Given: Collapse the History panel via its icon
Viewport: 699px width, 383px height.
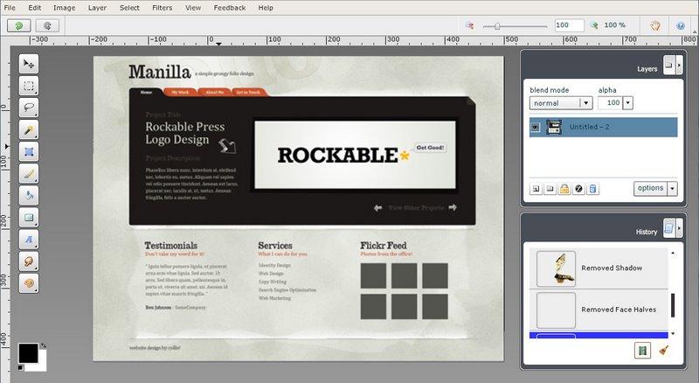Looking at the screenshot, I should click(669, 228).
